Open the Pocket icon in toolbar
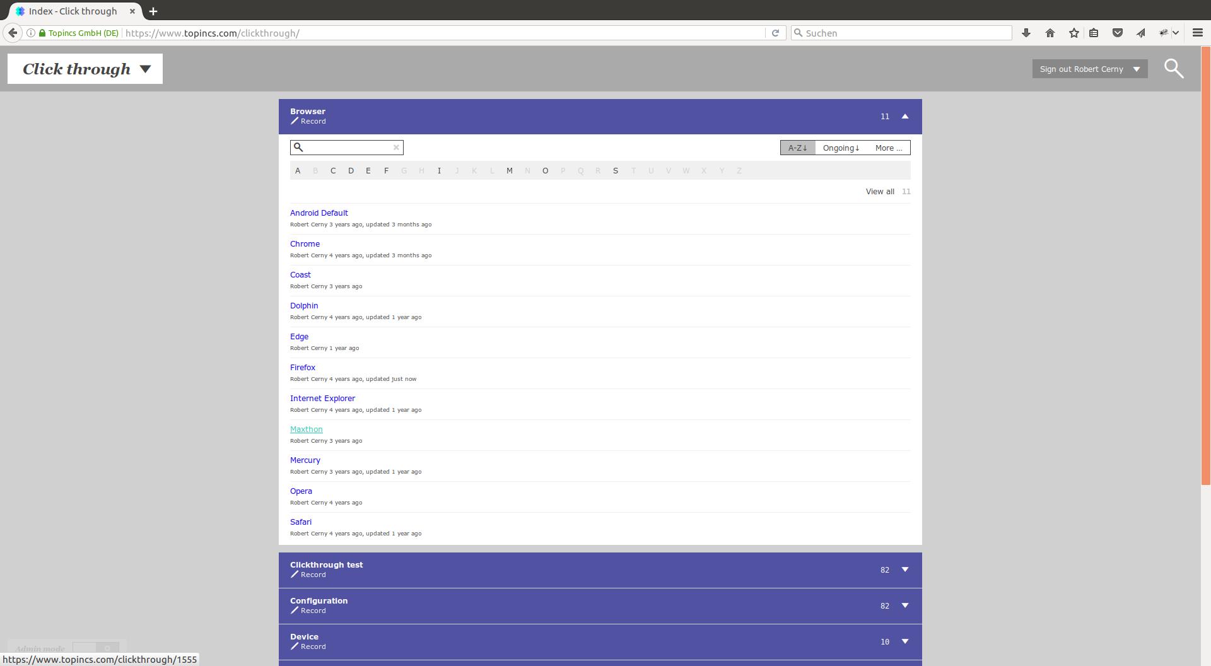The width and height of the screenshot is (1211, 666). tap(1118, 33)
